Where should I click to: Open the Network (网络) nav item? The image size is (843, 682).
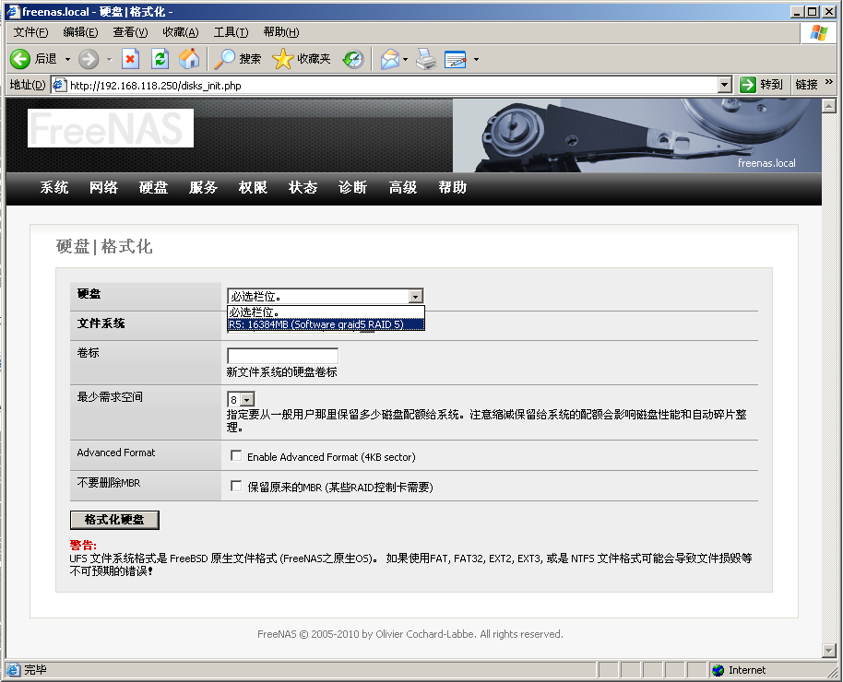[x=104, y=188]
